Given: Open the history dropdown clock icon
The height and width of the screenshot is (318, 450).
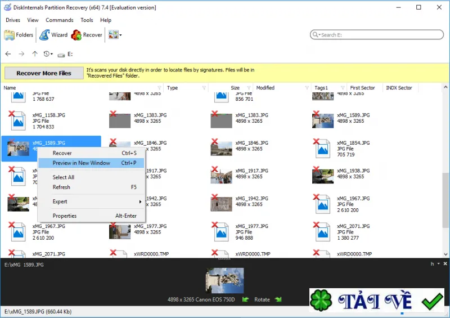Looking at the screenshot, I should point(48,53).
